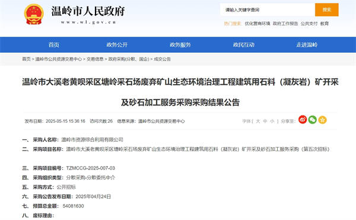Open the 政务服务 navigation tab
356x220 pixels.
(x=180, y=44)
